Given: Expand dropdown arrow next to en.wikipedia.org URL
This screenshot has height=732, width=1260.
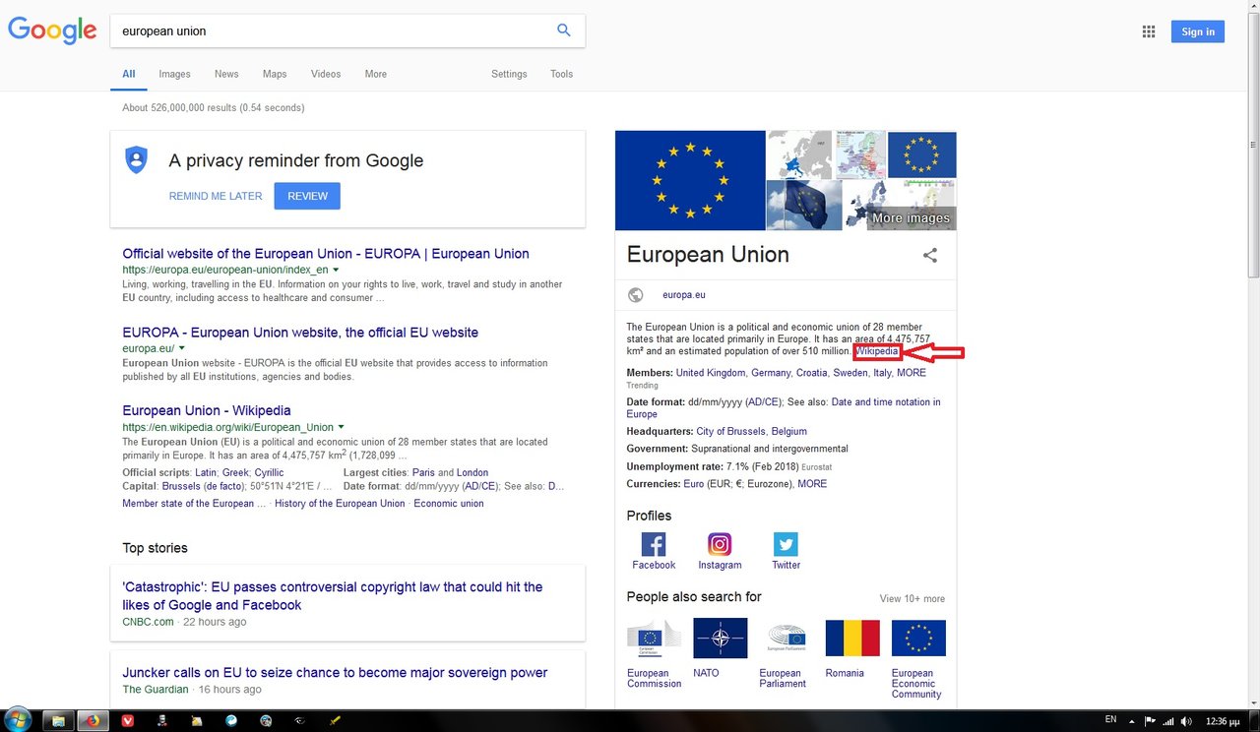Looking at the screenshot, I should [342, 427].
